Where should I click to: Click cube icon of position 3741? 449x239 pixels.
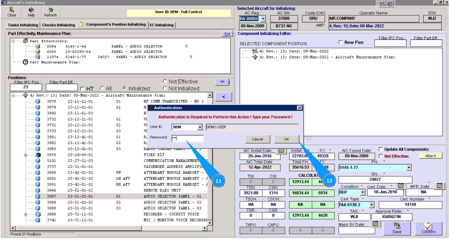tap(38, 220)
